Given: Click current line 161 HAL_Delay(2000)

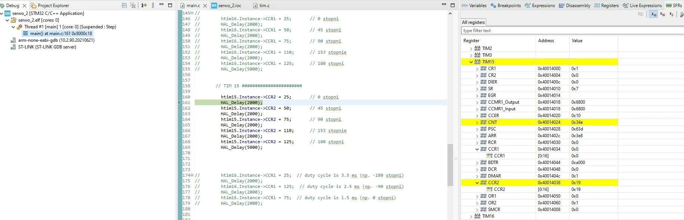Looking at the screenshot, I should 241,103.
